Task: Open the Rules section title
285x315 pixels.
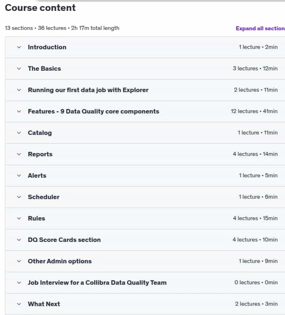Action: point(36,218)
